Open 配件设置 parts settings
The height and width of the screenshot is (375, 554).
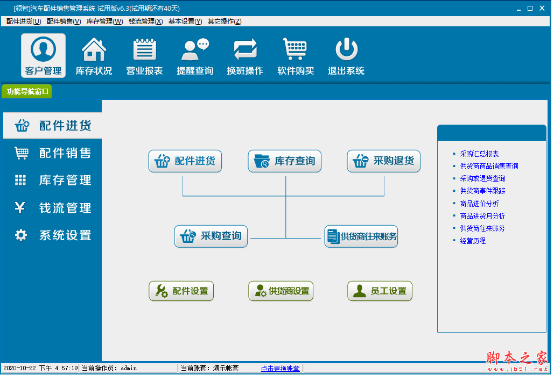(x=181, y=291)
